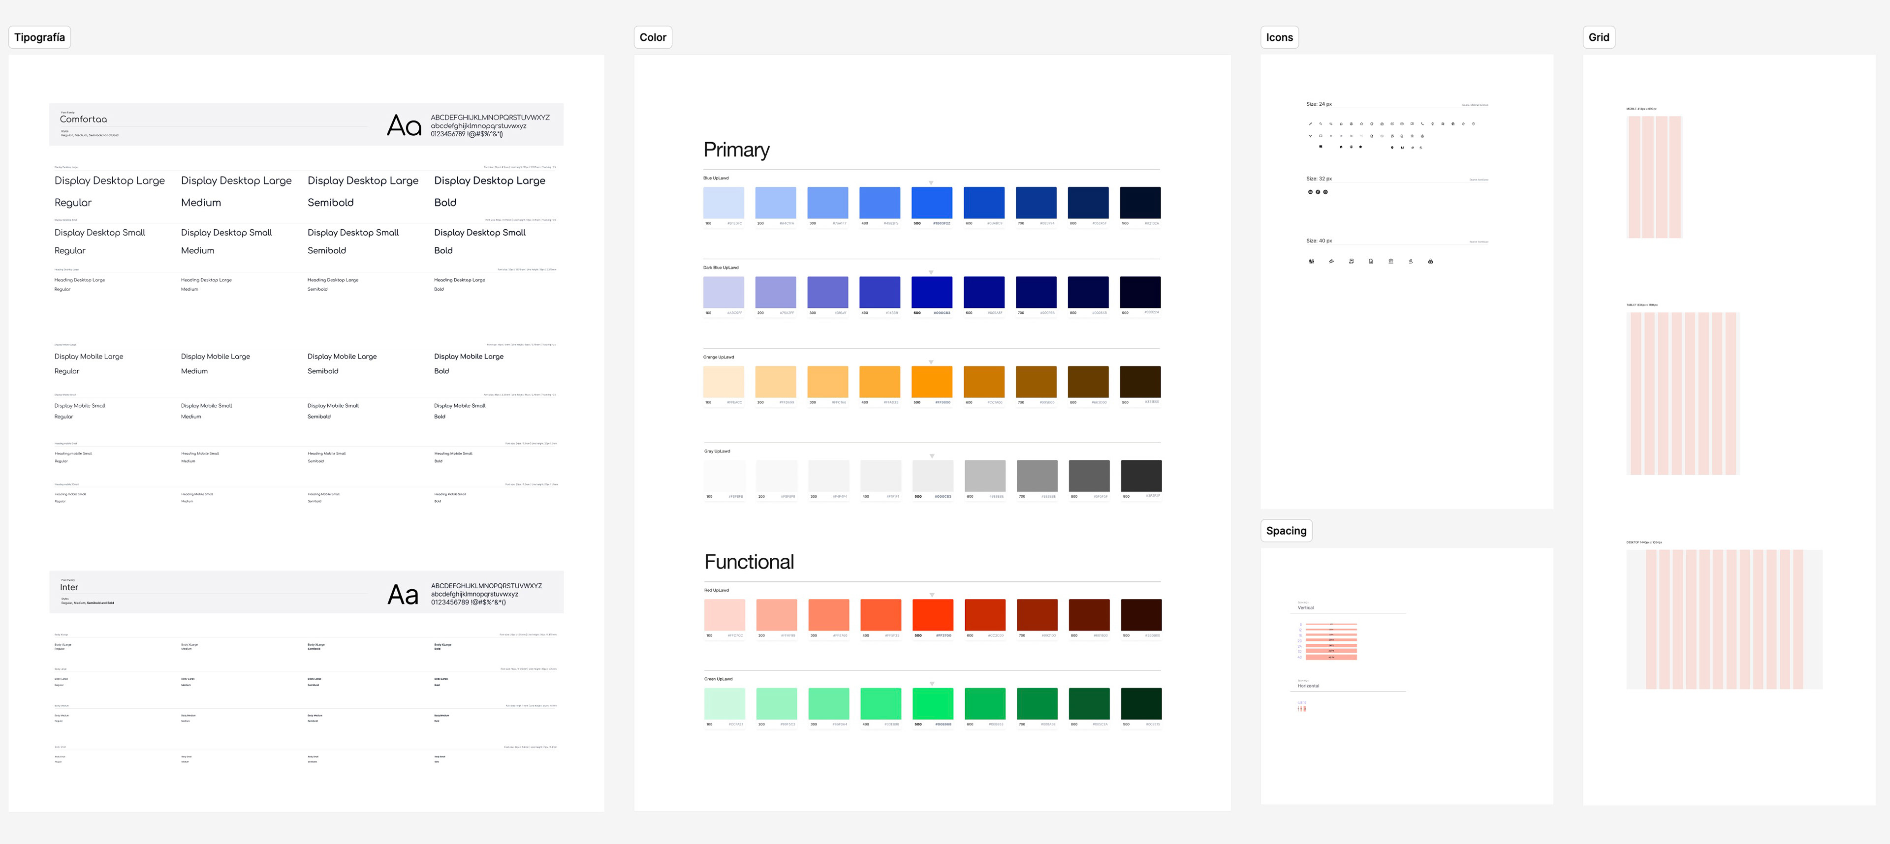Pick the Orange UpLawd 500 swatch
1890x844 pixels.
coord(931,382)
